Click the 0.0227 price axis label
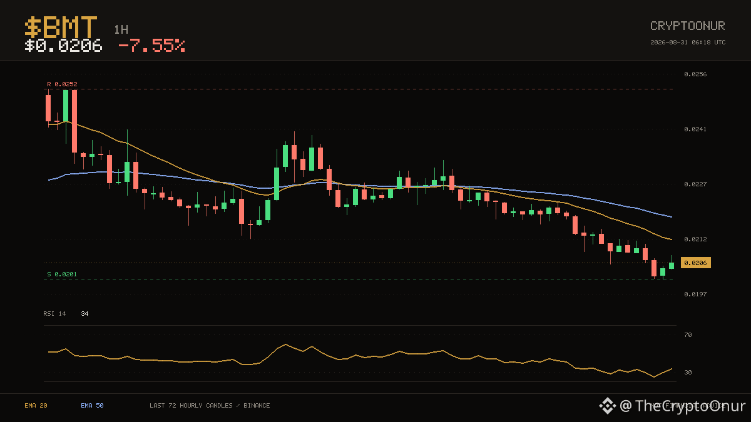This screenshot has height=422, width=751. click(695, 184)
